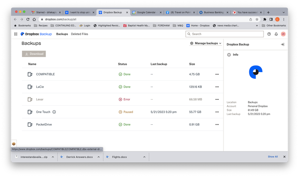Click the Dropbox Backup logo
Viewport: 299px width, 177px height.
tap(36, 34)
